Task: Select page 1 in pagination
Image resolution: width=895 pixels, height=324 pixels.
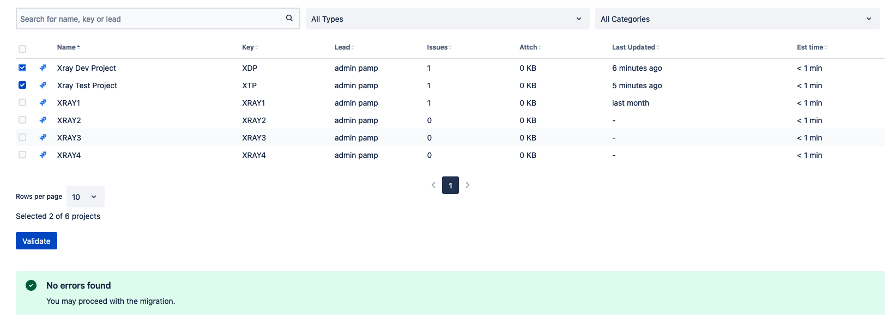Action: 450,185
